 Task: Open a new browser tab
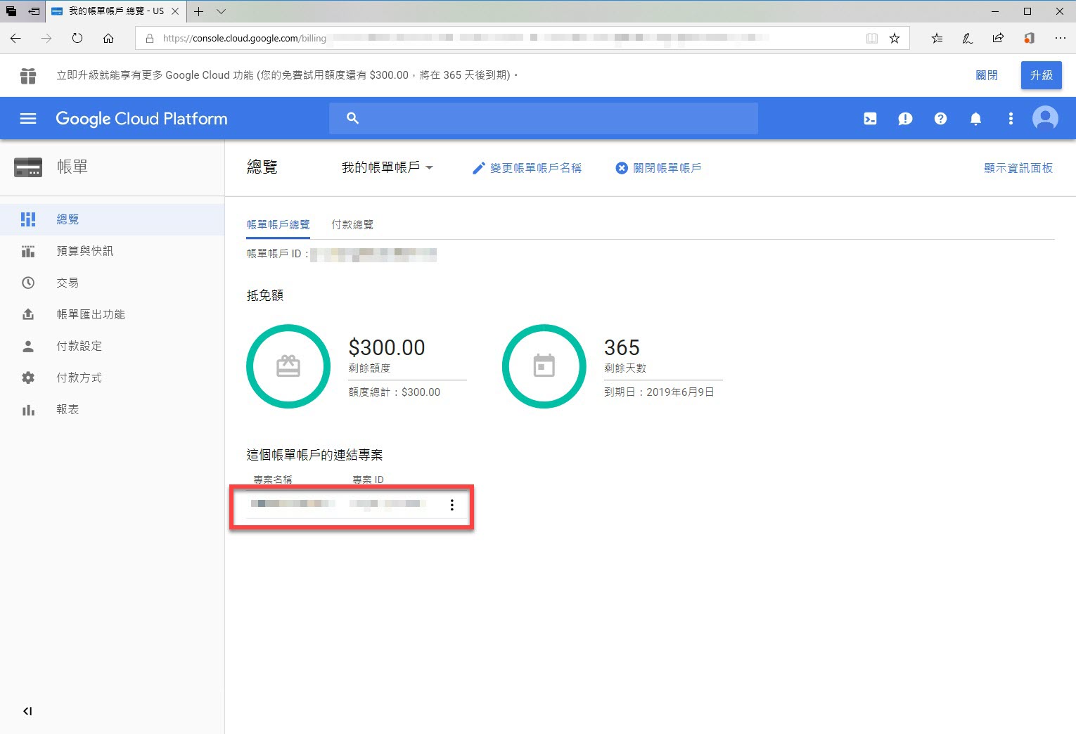(199, 11)
